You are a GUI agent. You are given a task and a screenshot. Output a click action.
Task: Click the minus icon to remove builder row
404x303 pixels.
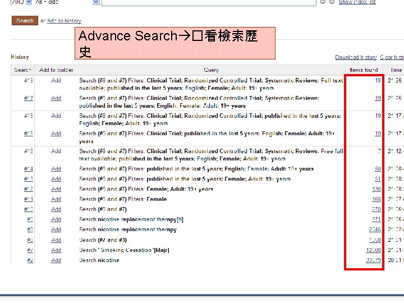(323, 2)
